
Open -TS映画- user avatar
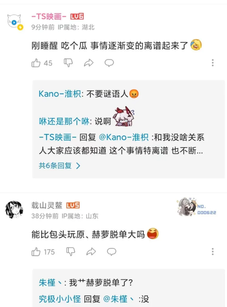click(15, 22)
